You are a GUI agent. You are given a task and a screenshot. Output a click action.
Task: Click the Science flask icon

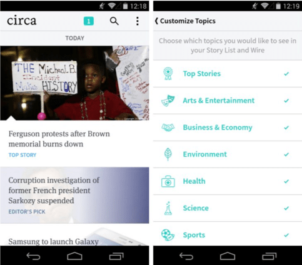tap(168, 208)
